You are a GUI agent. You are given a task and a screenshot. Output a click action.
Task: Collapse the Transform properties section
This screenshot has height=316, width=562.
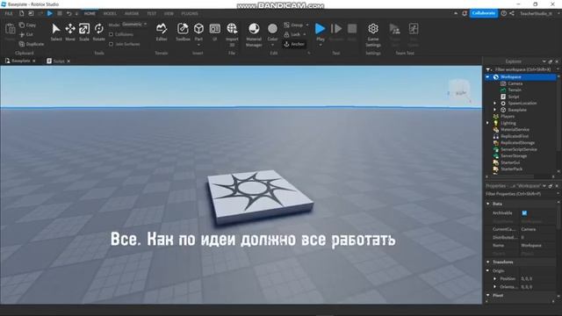click(488, 262)
